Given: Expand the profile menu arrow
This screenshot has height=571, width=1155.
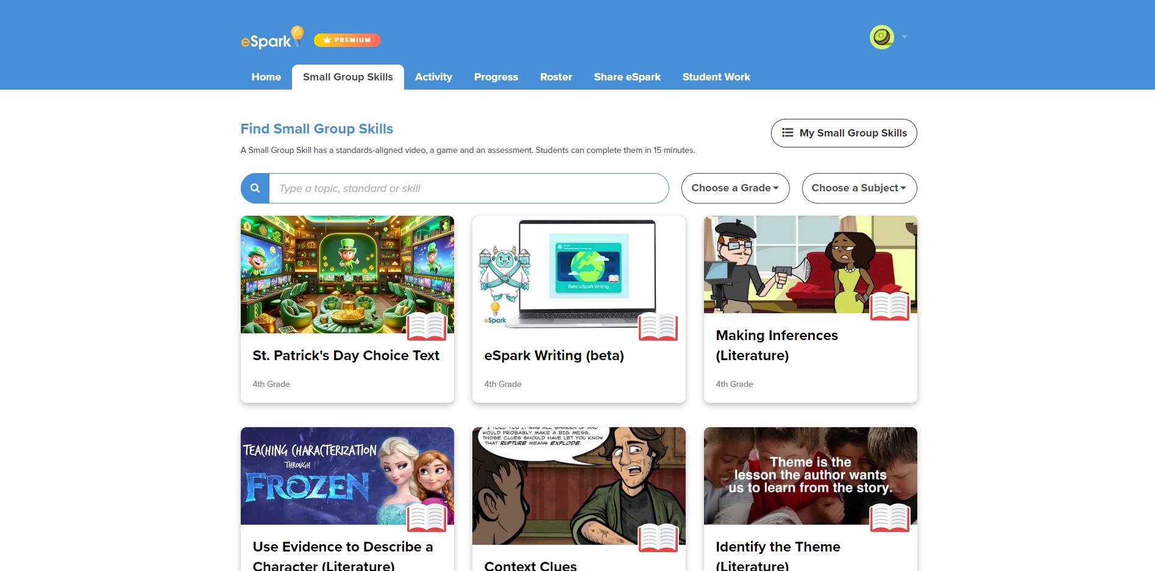Looking at the screenshot, I should coord(904,37).
